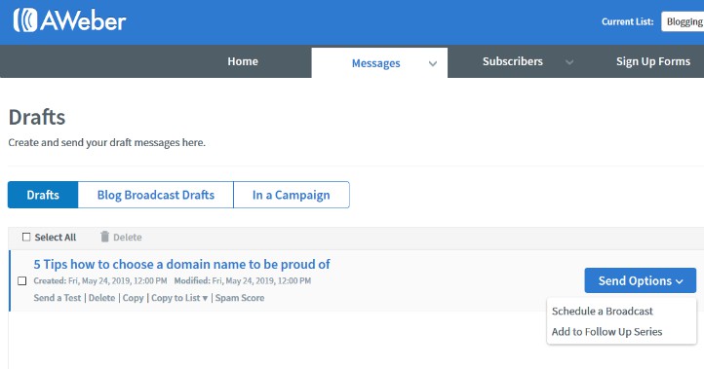This screenshot has height=369, width=704.
Task: Tick the Select All checkbox
Action: 26,237
